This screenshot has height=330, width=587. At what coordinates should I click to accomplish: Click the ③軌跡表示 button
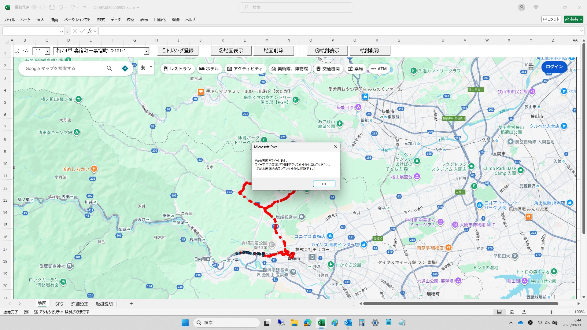tap(327, 51)
